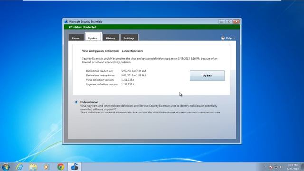
Task: Click the Help question mark icon
Action: (223, 38)
